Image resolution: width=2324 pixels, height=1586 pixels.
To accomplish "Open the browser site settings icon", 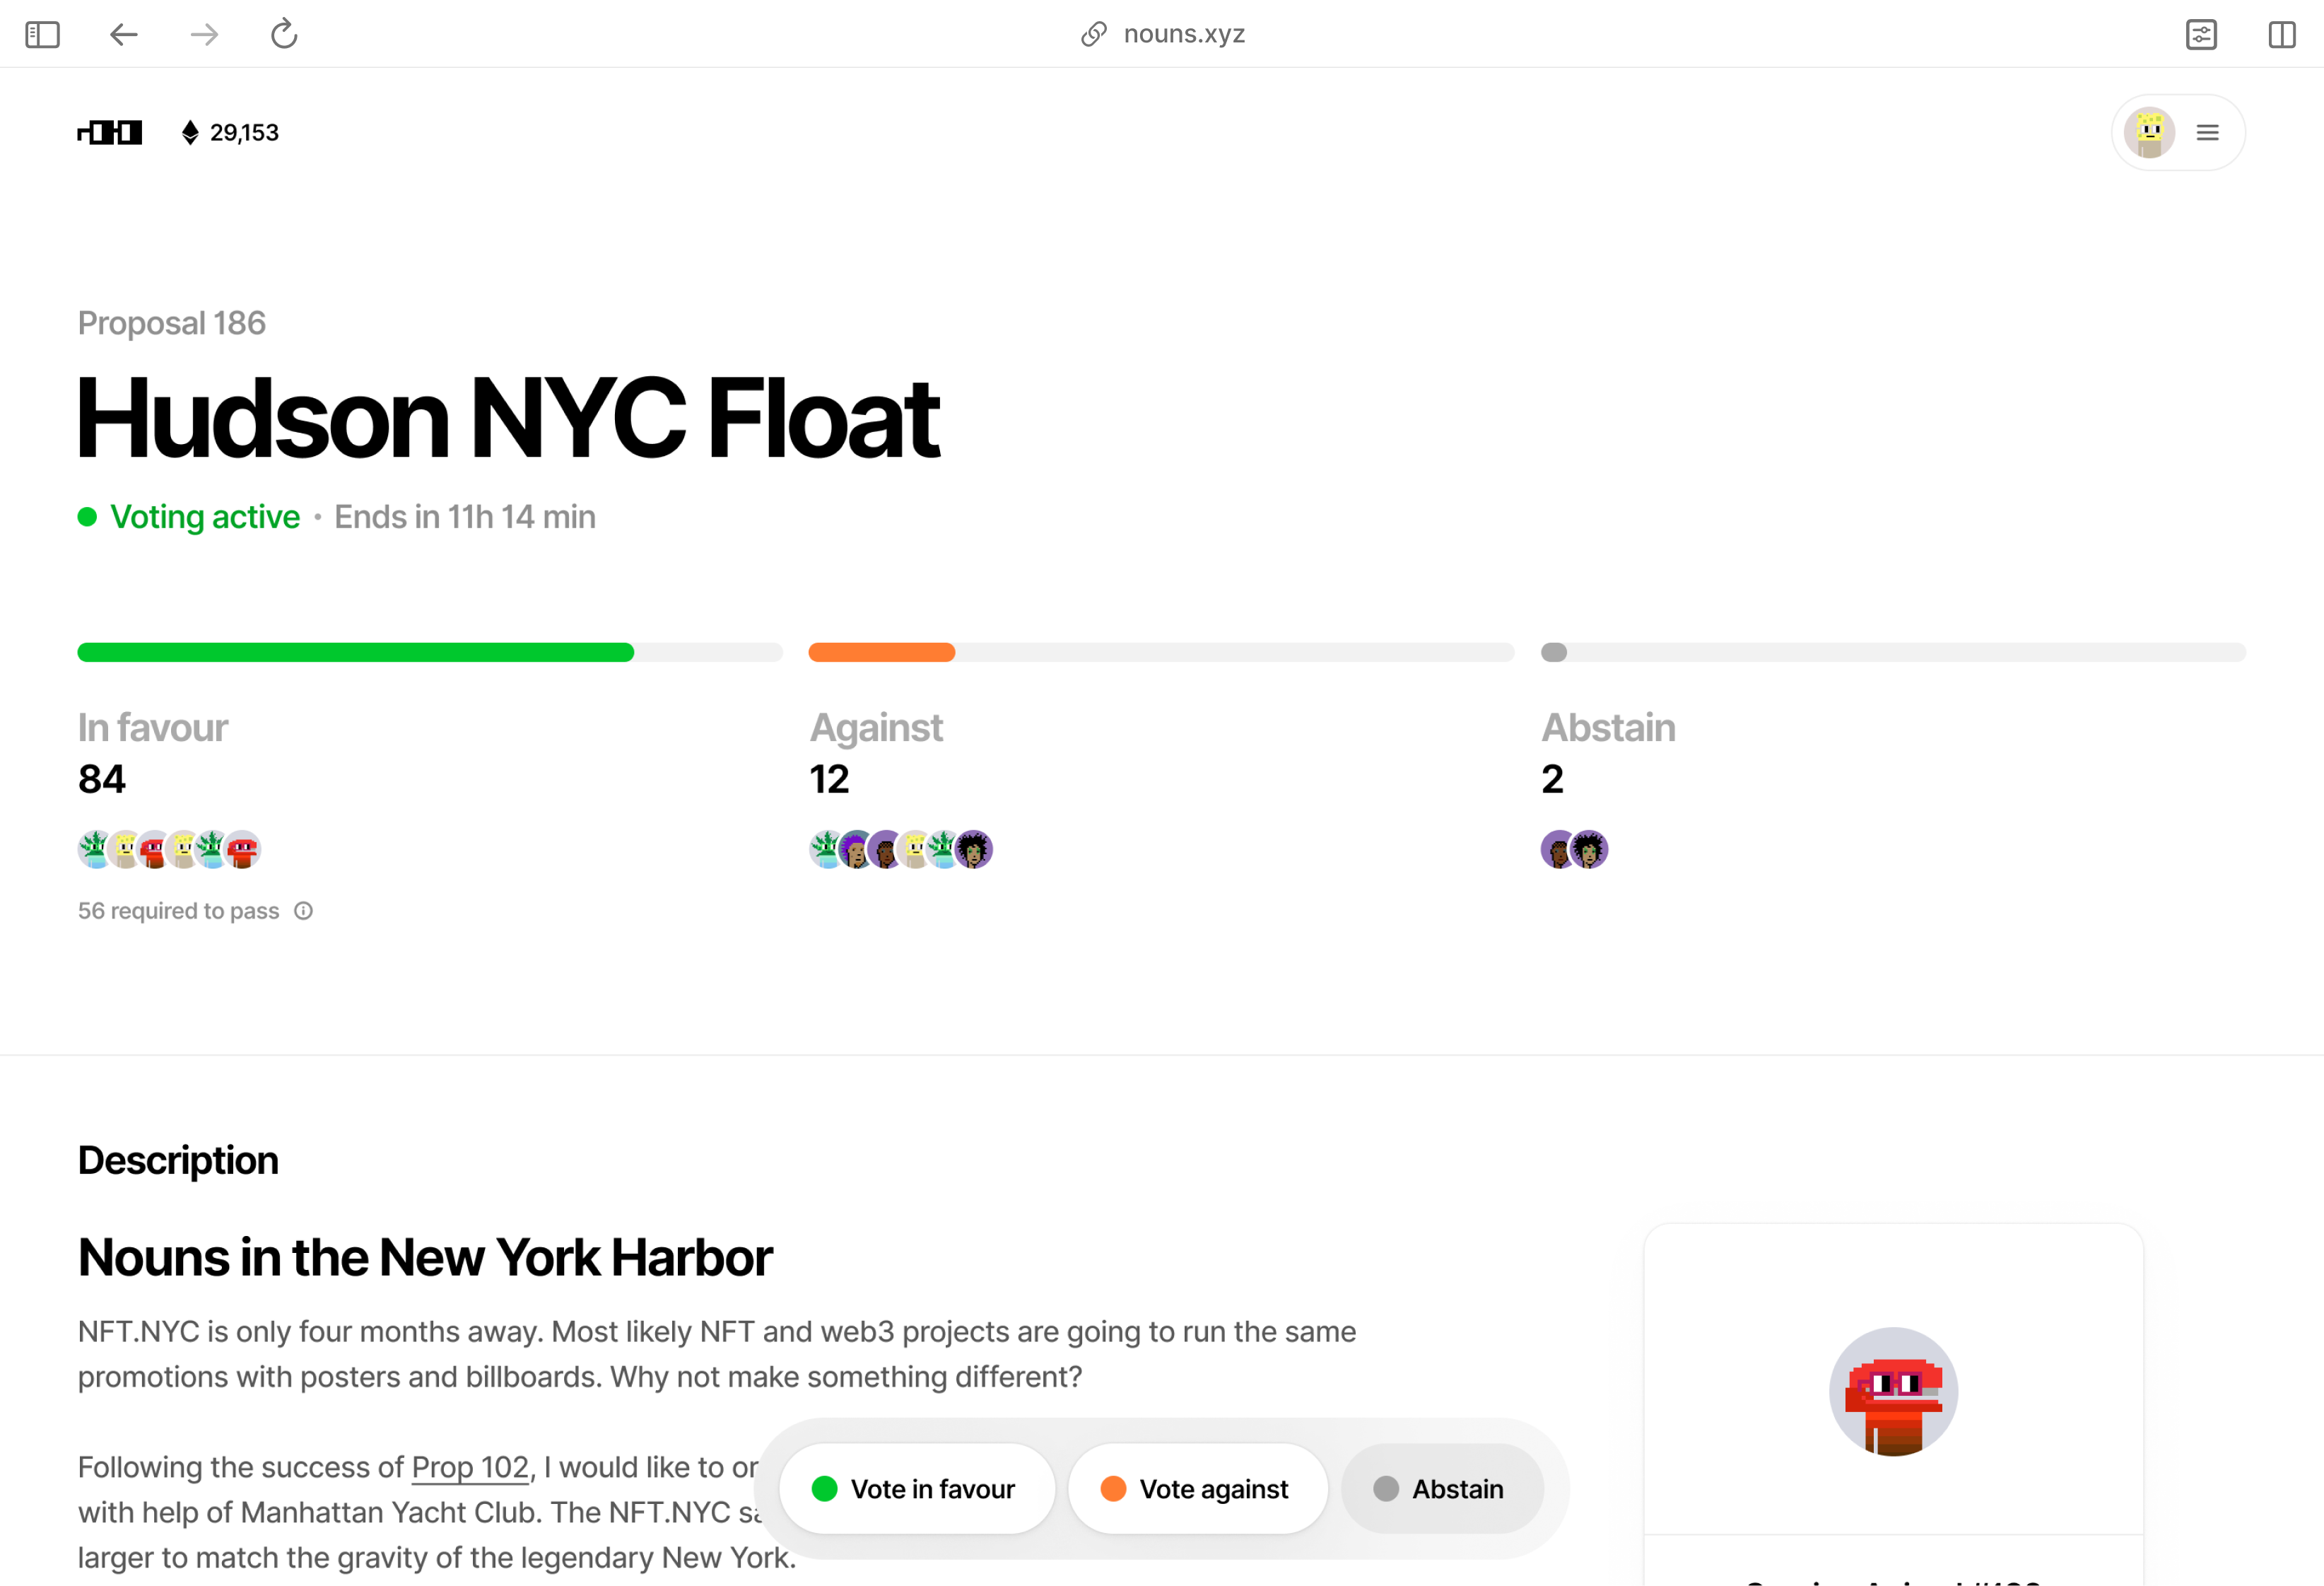I will tap(2201, 35).
